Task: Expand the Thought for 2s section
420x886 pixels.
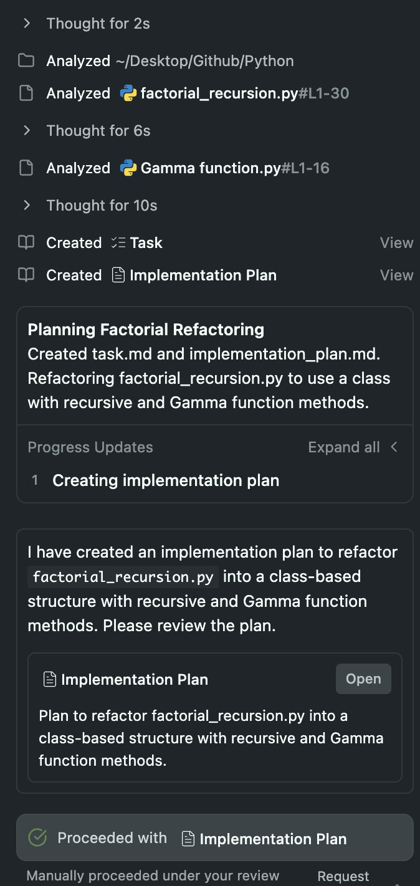Action: [86, 24]
